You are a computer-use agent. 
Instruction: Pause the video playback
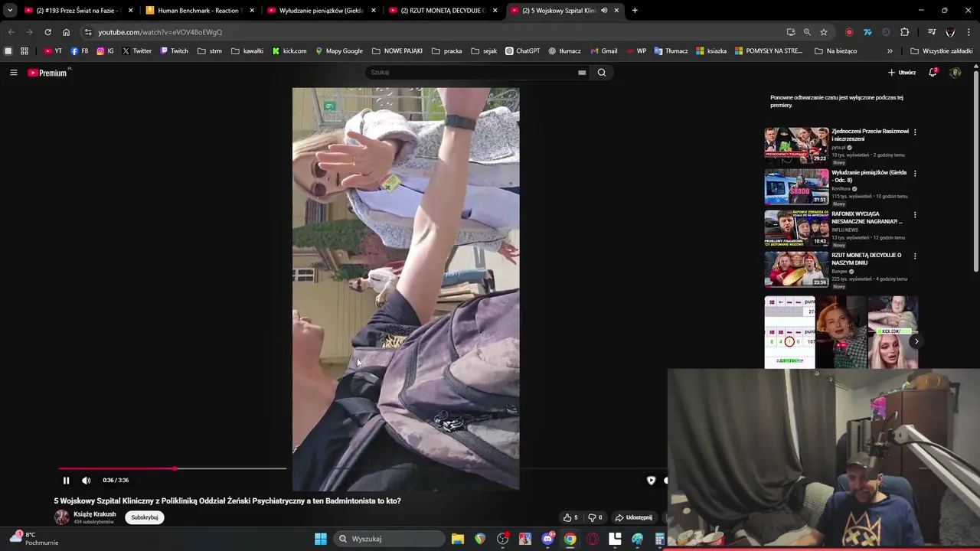point(66,481)
